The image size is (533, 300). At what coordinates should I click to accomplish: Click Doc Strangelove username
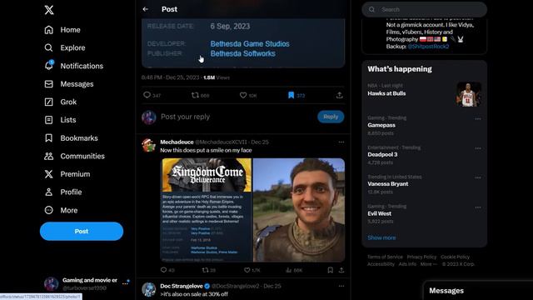[182, 286]
